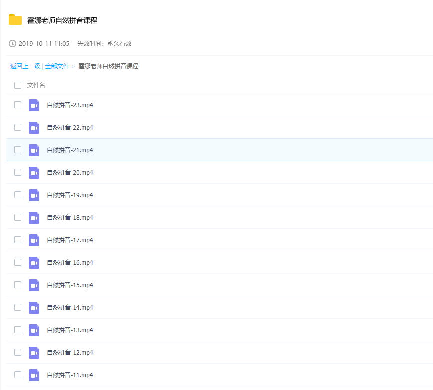Click the share date 2019-10-11 11:05
Viewport: 433px width, 390px height.
tap(44, 44)
